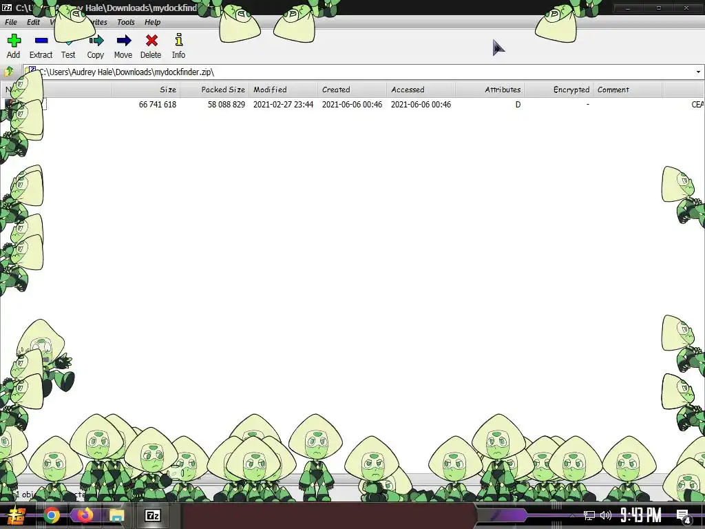This screenshot has height=529, width=705.
Task: Sort by Accessed column header
Action: [421, 90]
